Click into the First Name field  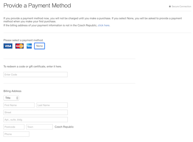[x=19, y=105]
